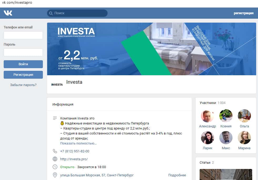Open the http://investa.pro/ website link
Viewport: 258px width, 180px height.
[74, 159]
